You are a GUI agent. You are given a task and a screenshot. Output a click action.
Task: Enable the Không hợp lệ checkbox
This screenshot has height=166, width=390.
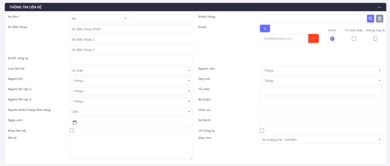[x=375, y=38]
